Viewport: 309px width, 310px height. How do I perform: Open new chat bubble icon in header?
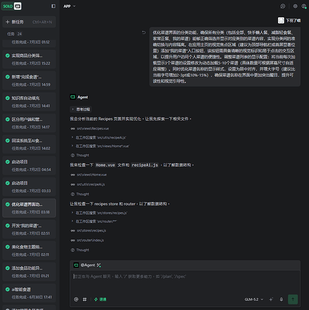tap(283, 6)
